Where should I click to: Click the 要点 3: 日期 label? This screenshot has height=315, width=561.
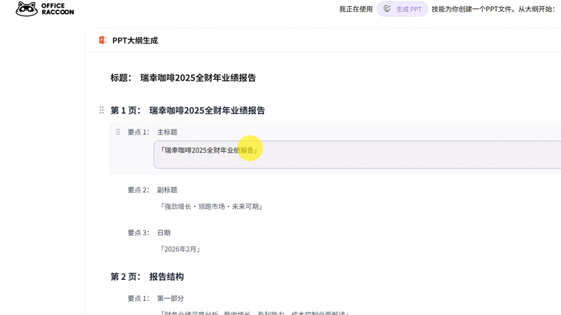pyautogui.click(x=149, y=233)
